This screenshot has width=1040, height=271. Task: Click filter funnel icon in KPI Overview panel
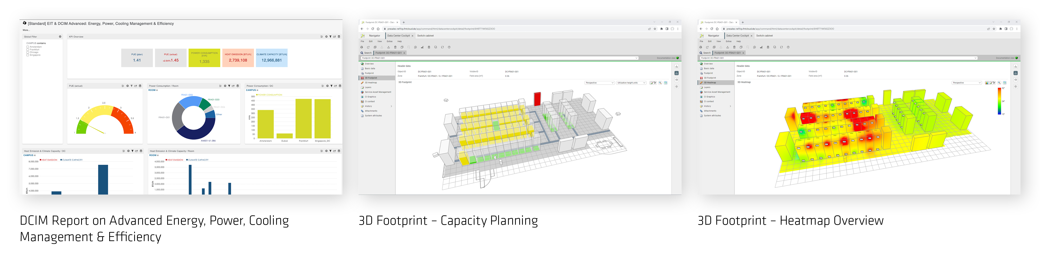click(x=330, y=37)
